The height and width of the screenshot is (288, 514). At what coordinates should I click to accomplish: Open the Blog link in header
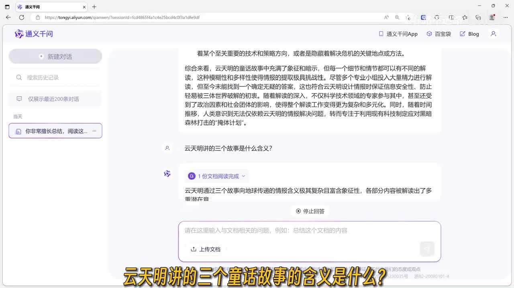(x=469, y=34)
